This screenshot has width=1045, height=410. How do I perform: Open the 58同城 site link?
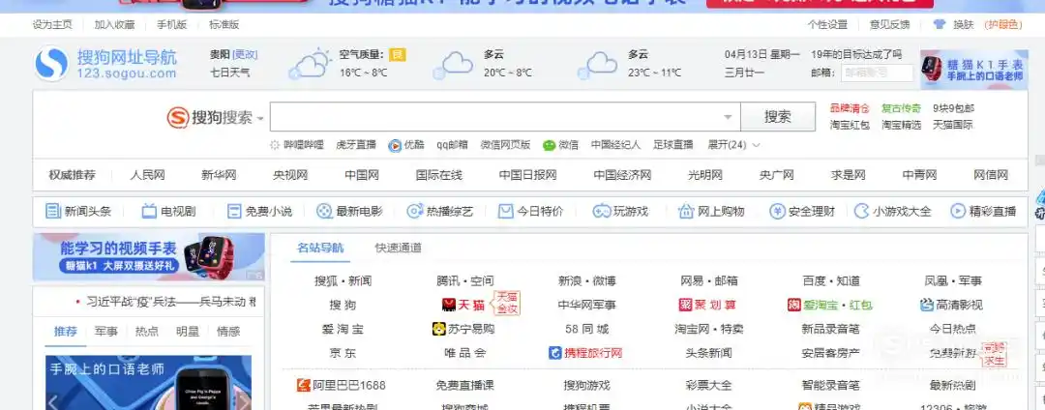point(585,329)
